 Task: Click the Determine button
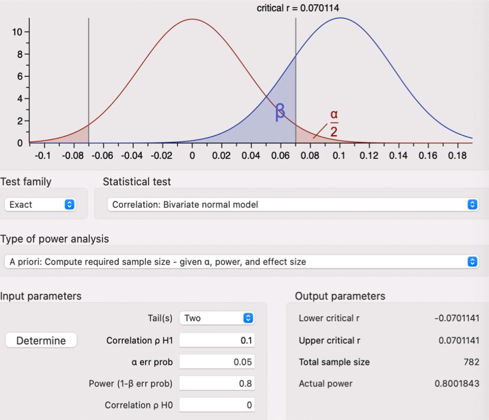[x=41, y=340]
